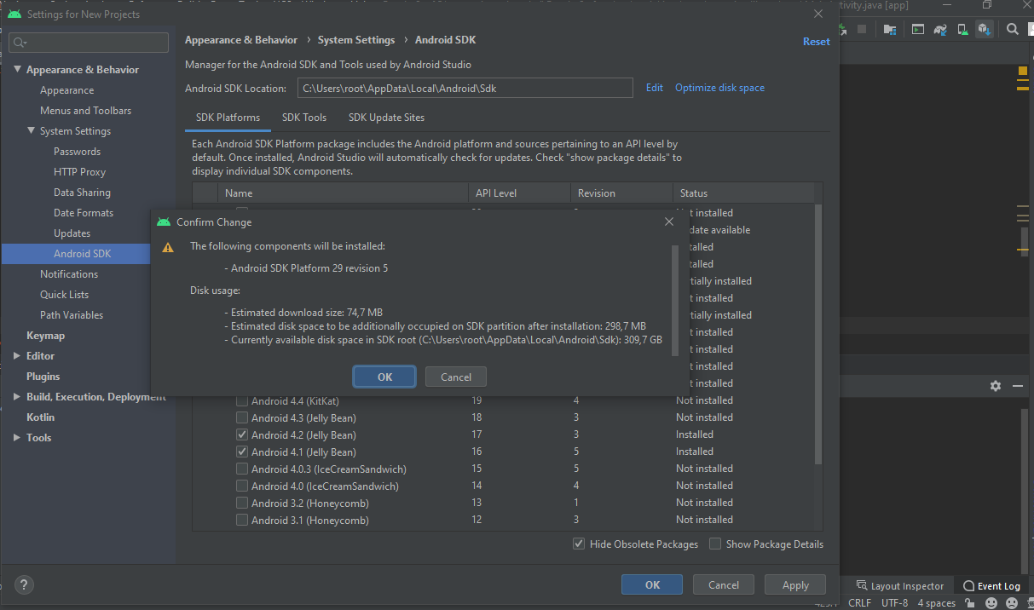Click the SDK platforms table vertical scrollbar
1034x610 pixels.
[x=818, y=334]
